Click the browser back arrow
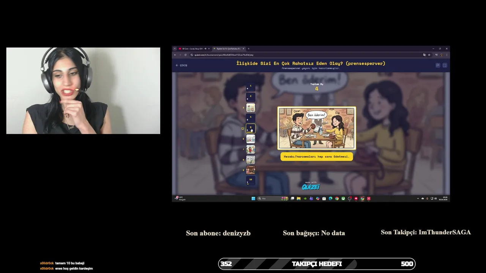This screenshot has height=273, width=486. [175, 55]
